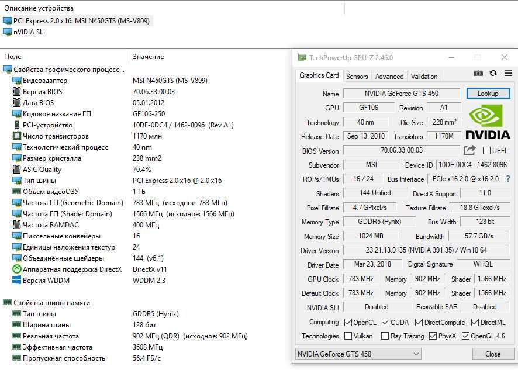Minimize the GPU-Z window
Screen dimensions: 518x370
click(x=451, y=57)
